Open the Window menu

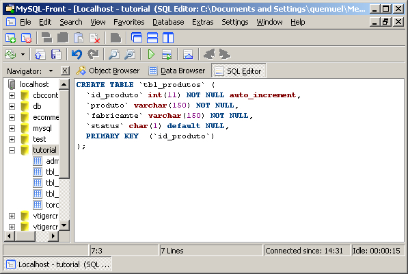click(269, 22)
